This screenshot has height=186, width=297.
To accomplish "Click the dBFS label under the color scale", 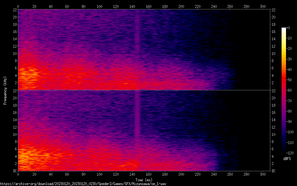I will coord(287,159).
